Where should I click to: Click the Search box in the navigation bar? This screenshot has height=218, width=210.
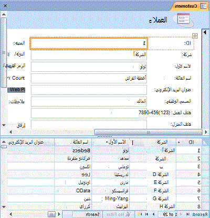[x=87, y=214]
